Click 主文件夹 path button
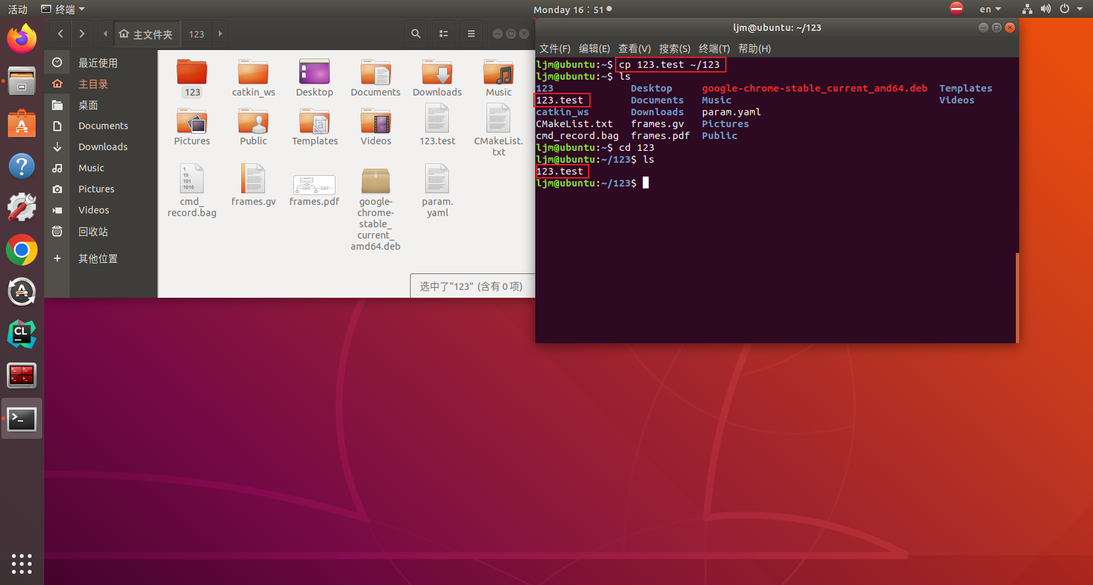 click(146, 34)
